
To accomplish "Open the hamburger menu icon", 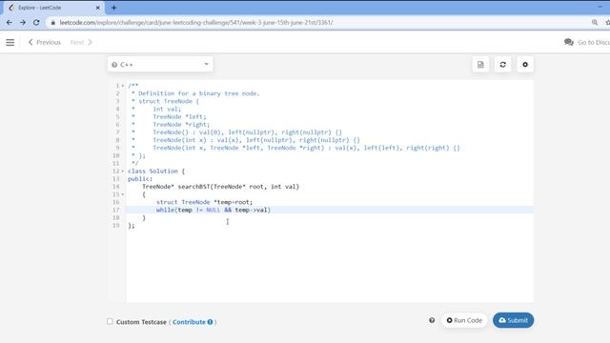I will click(x=10, y=42).
